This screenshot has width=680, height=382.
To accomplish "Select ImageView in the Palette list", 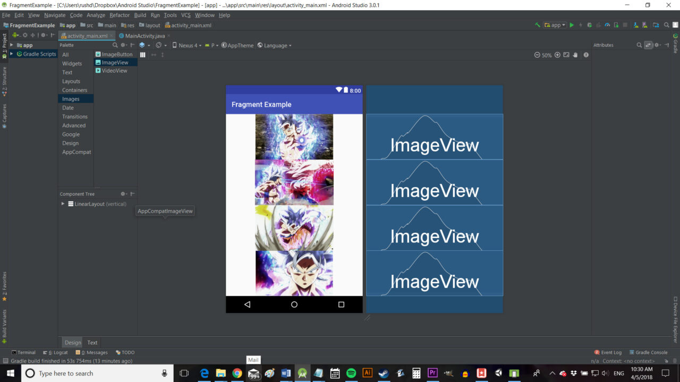I will [x=114, y=62].
